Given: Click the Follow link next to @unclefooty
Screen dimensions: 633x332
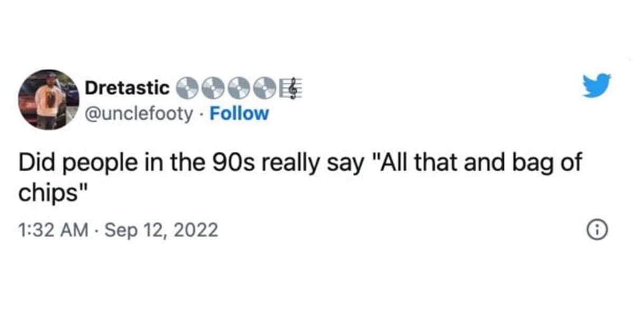Looking at the screenshot, I should click(x=239, y=113).
